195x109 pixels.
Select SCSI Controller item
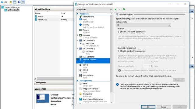click(x=88, y=57)
